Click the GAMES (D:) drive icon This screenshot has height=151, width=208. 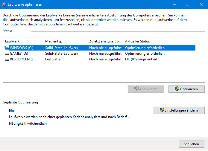(7, 54)
